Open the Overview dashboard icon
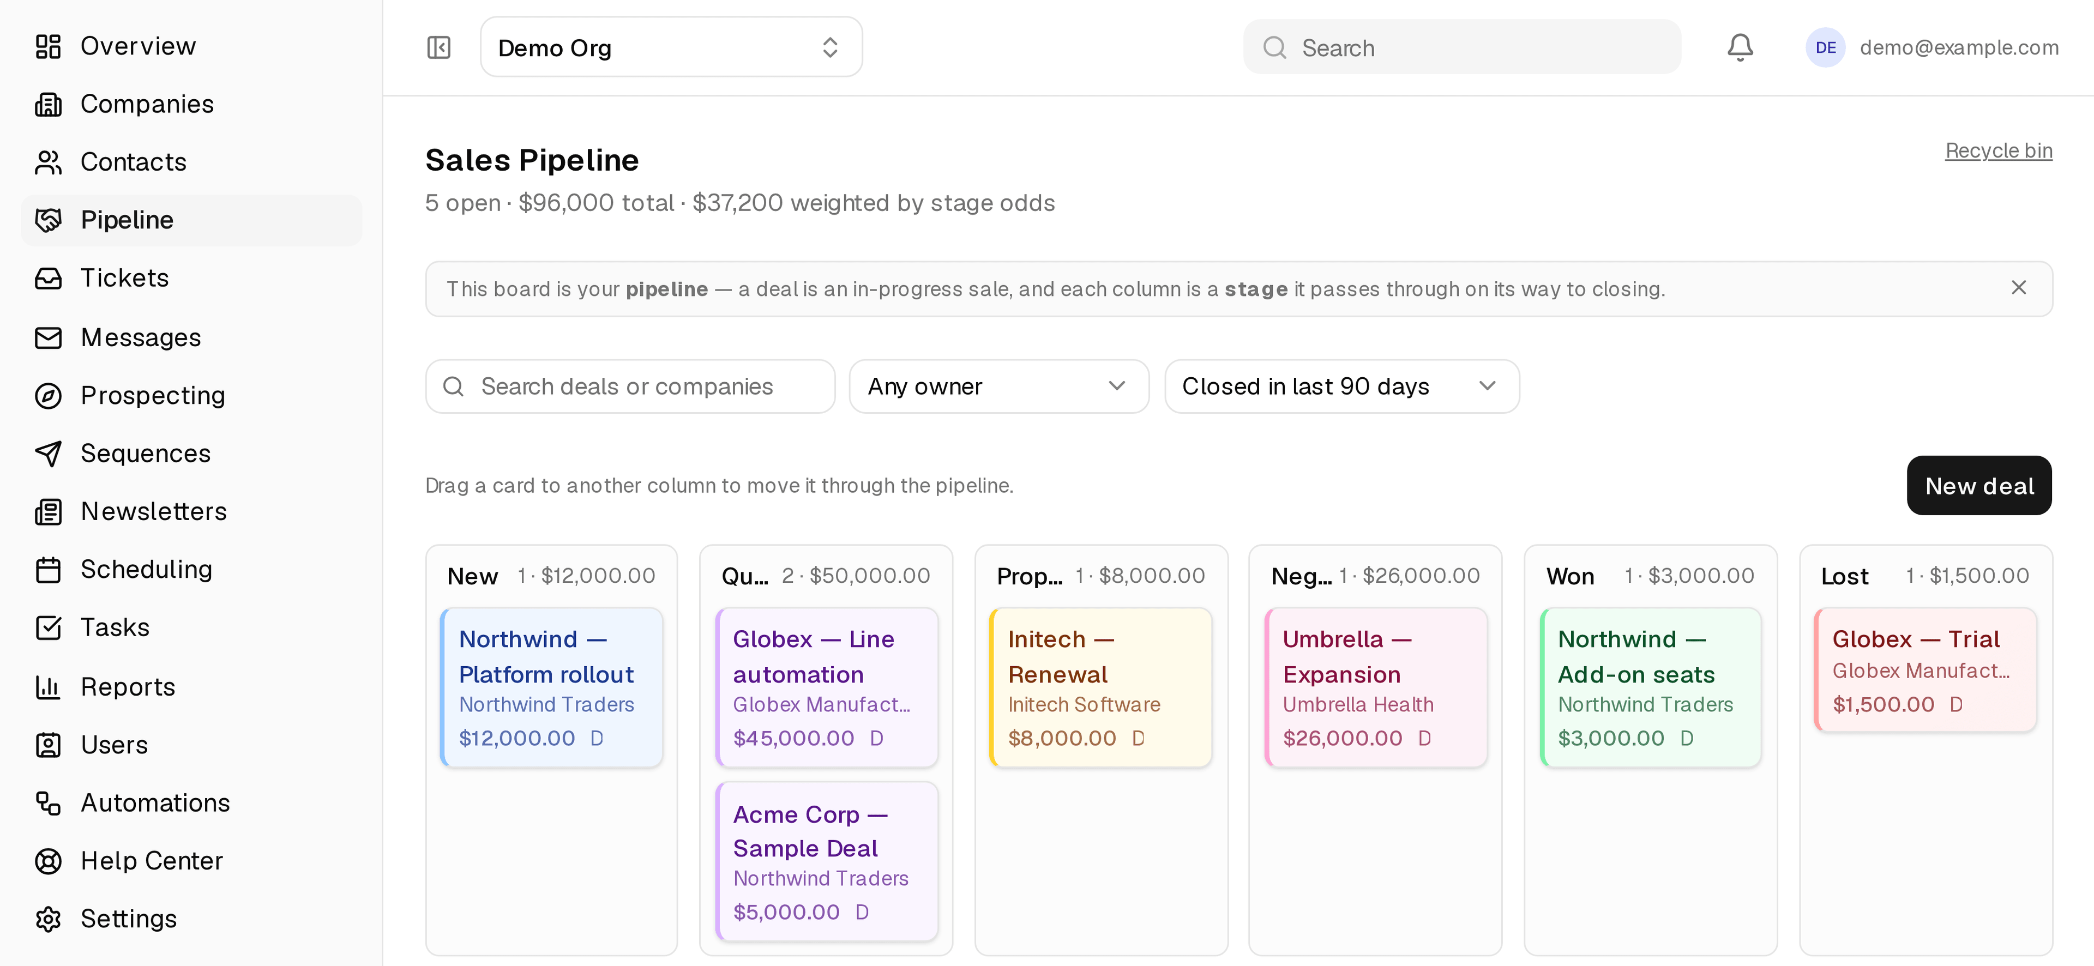This screenshot has width=2094, height=966. 48,46
